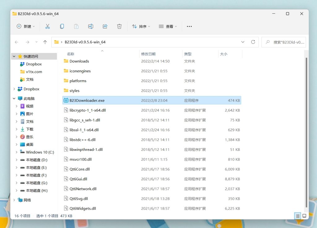
Task: Click the msvcr100.dll file icon
Action: pos(66,159)
